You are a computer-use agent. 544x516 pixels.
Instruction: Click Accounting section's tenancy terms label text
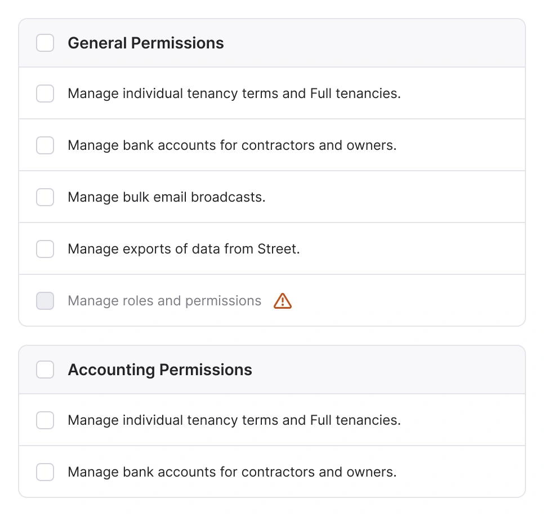234,420
